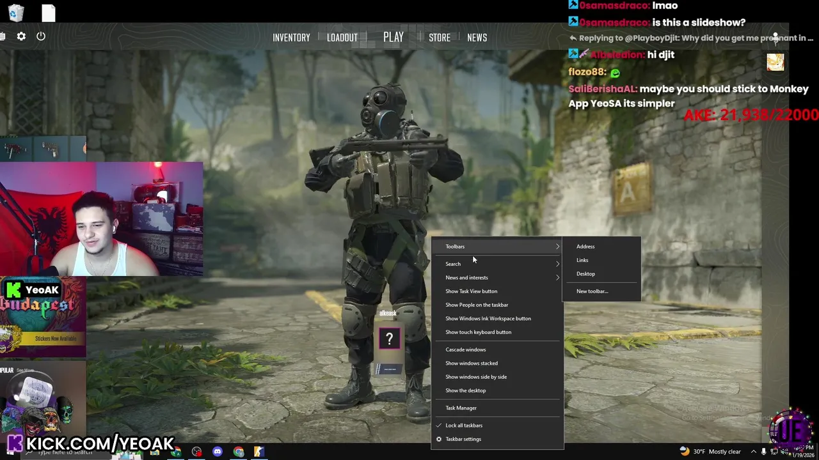The image size is (819, 460).
Task: Click the weather moon icon in taskbar
Action: point(685,451)
